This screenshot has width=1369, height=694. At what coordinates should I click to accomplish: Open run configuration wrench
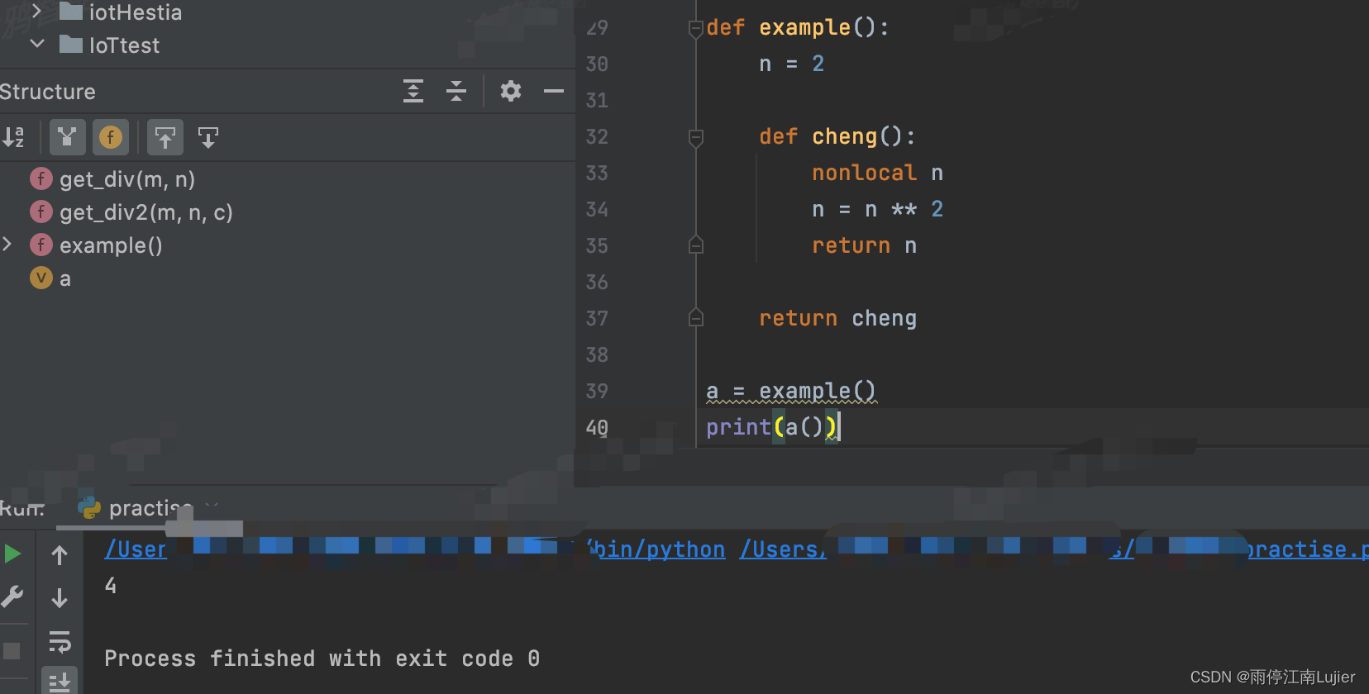click(x=12, y=597)
